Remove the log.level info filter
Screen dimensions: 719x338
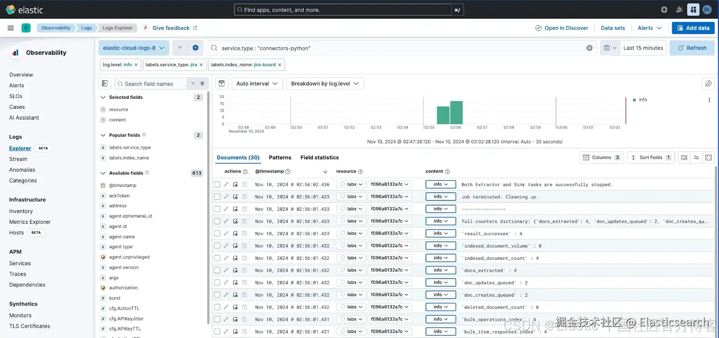coord(136,65)
